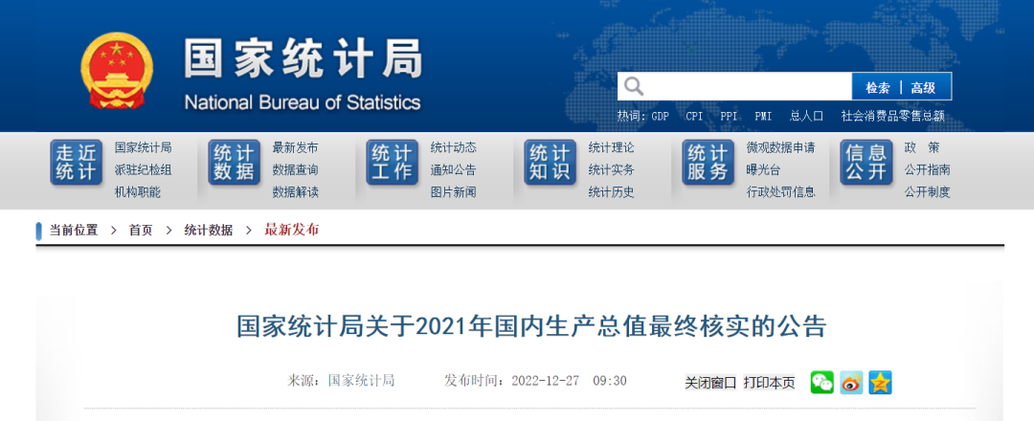The width and height of the screenshot is (1034, 421).
Task: Open the 信息公开 section icon
Action: point(865,163)
